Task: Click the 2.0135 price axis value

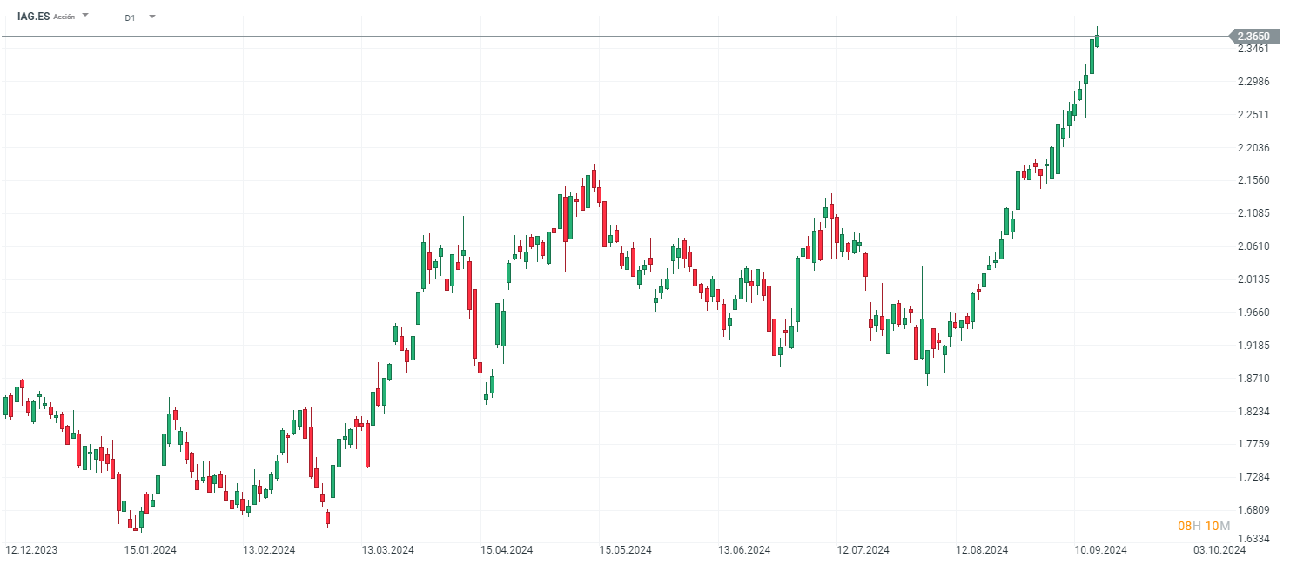Action: pyautogui.click(x=1253, y=279)
